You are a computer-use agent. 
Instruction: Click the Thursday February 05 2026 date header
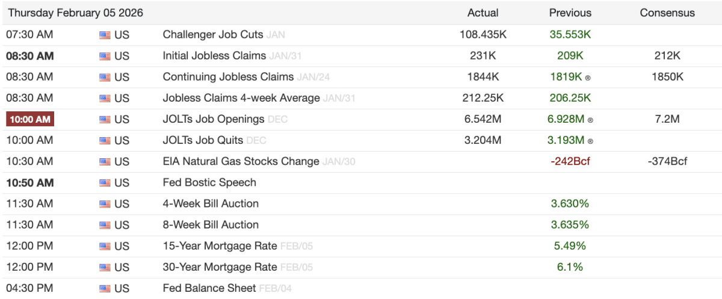pyautogui.click(x=76, y=13)
